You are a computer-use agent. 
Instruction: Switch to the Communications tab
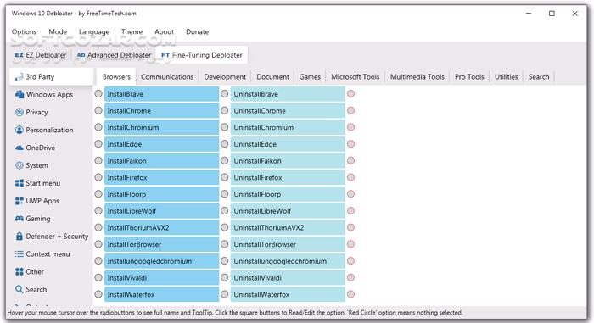pos(167,77)
